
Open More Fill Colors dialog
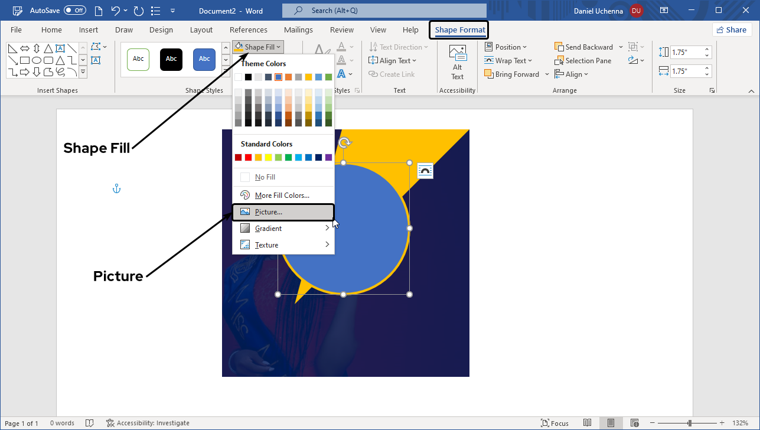click(282, 196)
